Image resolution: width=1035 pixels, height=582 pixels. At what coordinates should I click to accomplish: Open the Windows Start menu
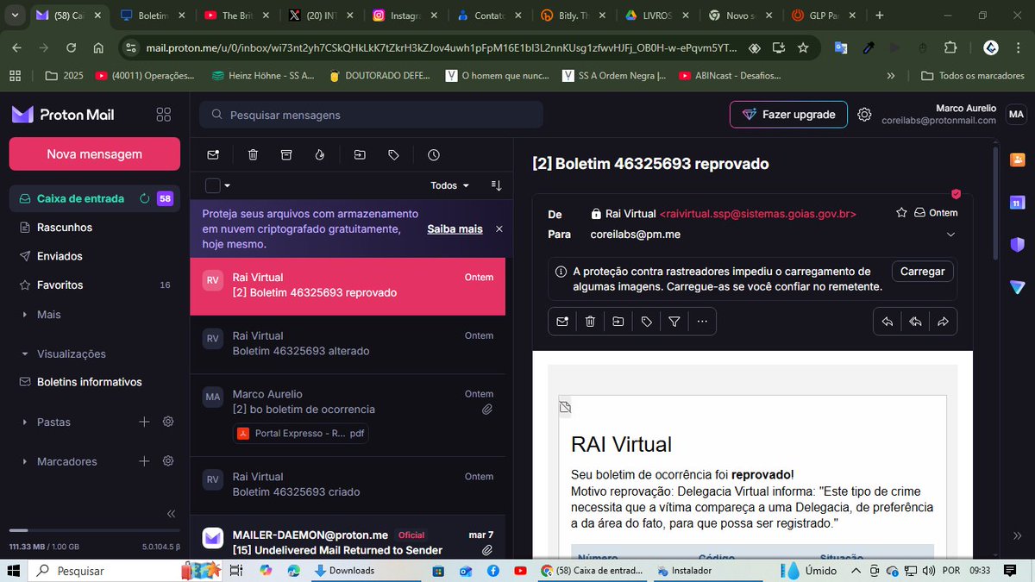[x=15, y=570]
